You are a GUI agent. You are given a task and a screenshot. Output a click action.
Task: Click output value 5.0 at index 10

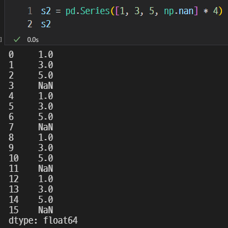point(45,158)
